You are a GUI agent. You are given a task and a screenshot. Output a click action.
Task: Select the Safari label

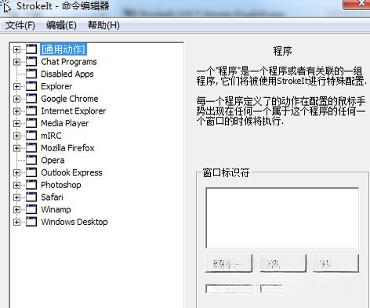click(x=52, y=197)
